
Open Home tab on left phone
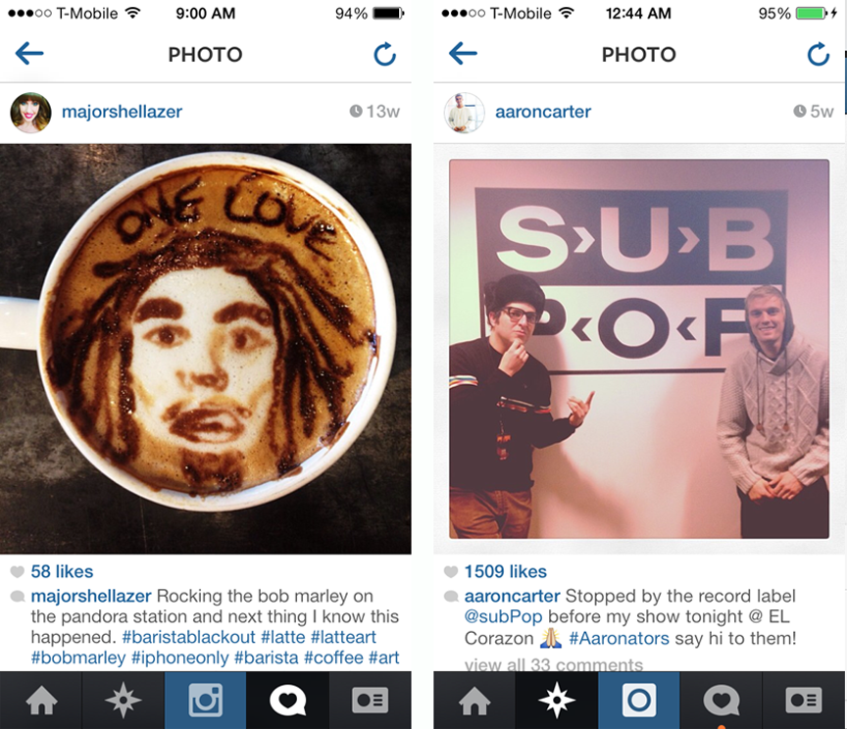click(x=41, y=701)
